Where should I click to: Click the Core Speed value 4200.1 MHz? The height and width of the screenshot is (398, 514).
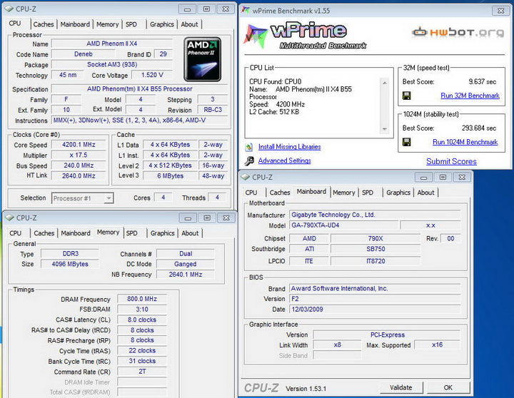pyautogui.click(x=79, y=145)
